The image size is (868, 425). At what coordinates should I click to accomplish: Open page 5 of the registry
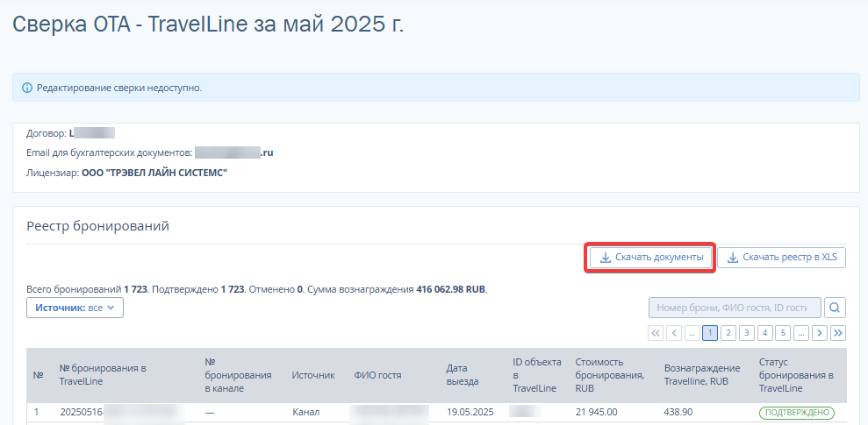pos(783,333)
